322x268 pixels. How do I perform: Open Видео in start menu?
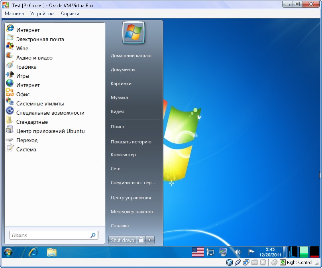pyautogui.click(x=118, y=111)
